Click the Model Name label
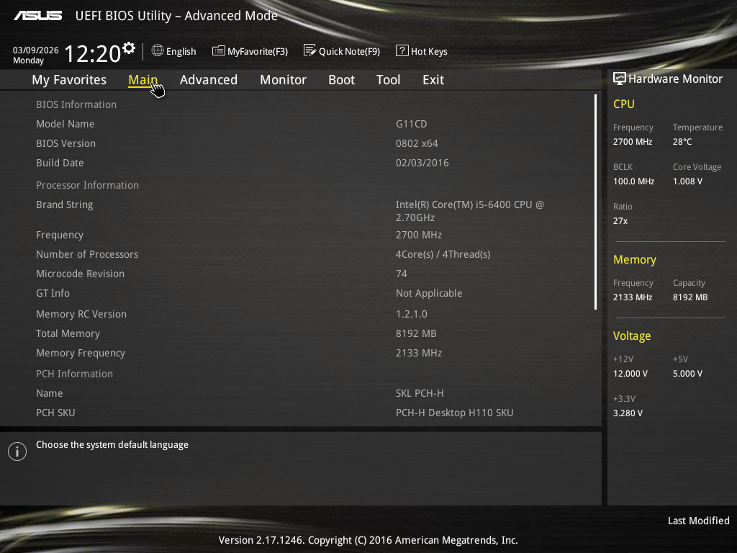The height and width of the screenshot is (553, 737). (65, 124)
